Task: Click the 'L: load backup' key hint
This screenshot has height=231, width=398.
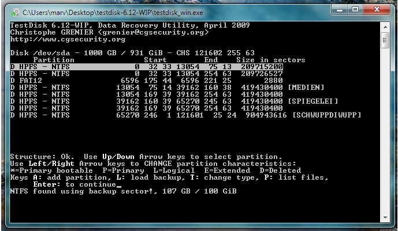Action: click(151, 177)
